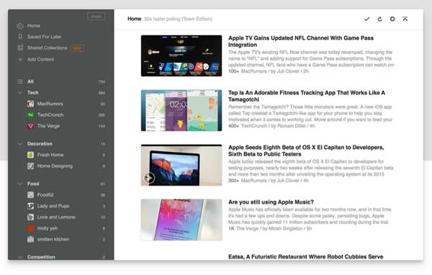
Task: Select Add Content in sidebar
Action: pos(40,59)
